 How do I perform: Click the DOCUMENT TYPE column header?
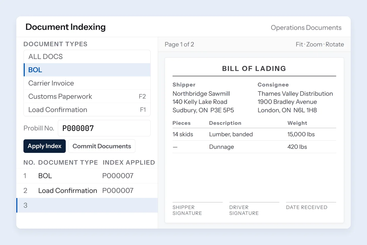pos(68,163)
